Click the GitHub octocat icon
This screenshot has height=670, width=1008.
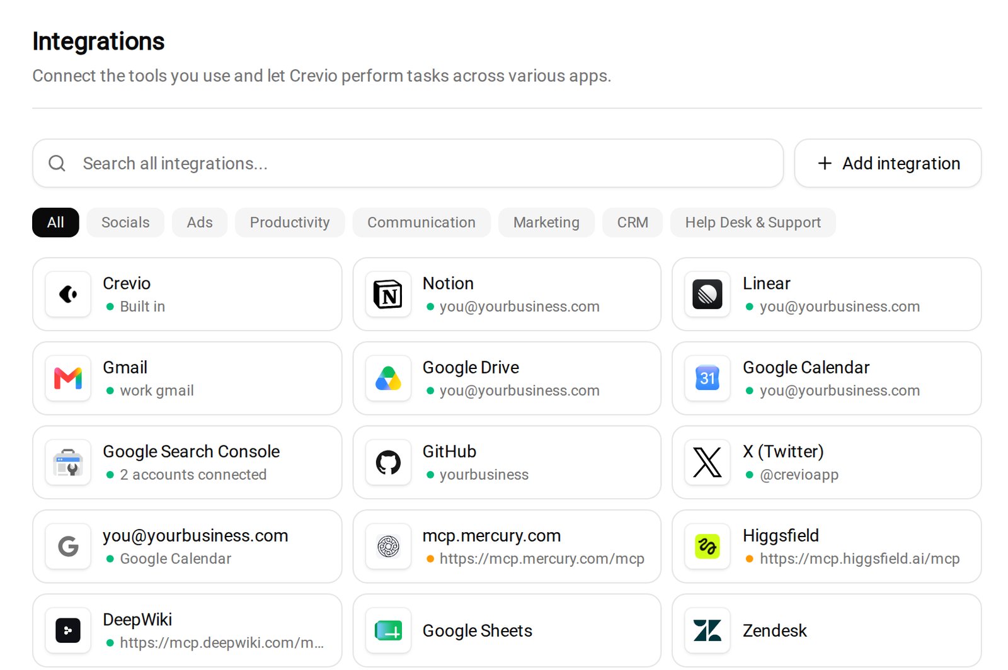tap(388, 463)
